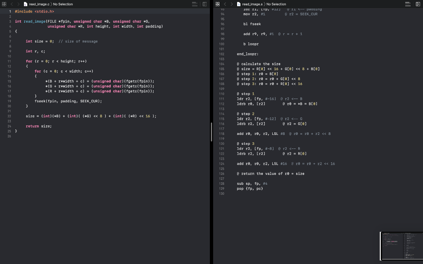This screenshot has width=423, height=264.
Task: Click the S file badge icon next to read_image.s
Action: click(239, 3)
